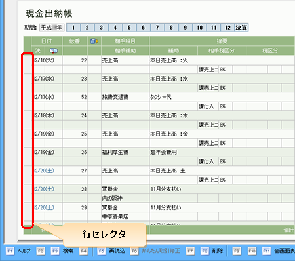Click the 伝番 column header

(x=75, y=41)
